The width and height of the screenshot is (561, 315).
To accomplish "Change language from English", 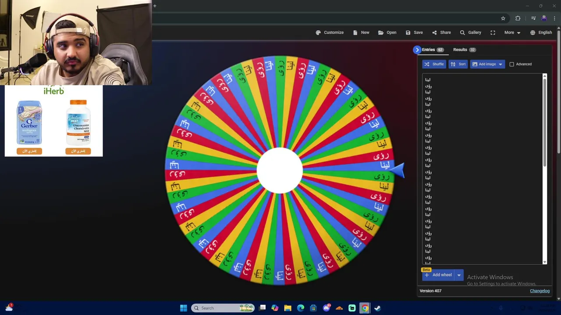I will pyautogui.click(x=541, y=32).
